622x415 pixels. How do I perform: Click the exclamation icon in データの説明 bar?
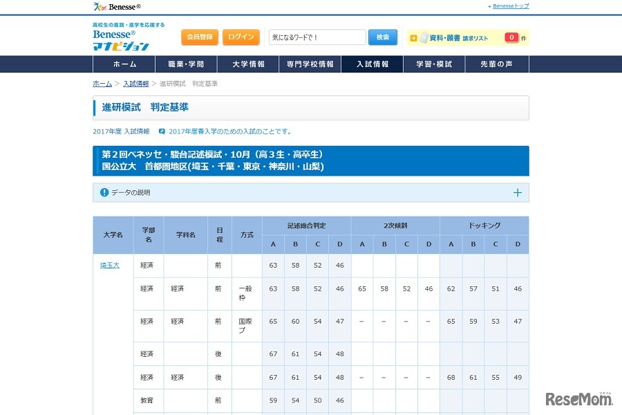coord(105,193)
